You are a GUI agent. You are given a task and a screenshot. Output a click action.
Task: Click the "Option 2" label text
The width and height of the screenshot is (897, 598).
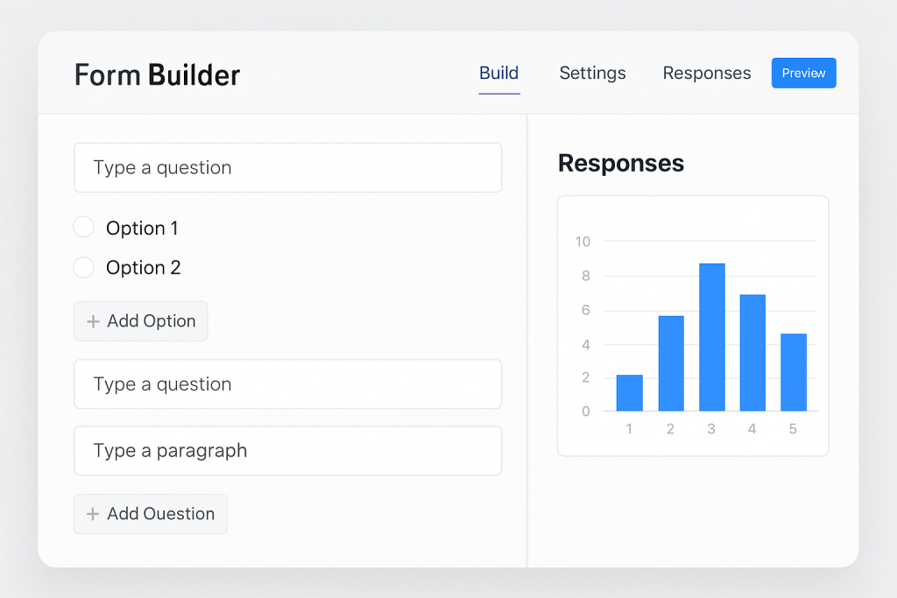143,268
